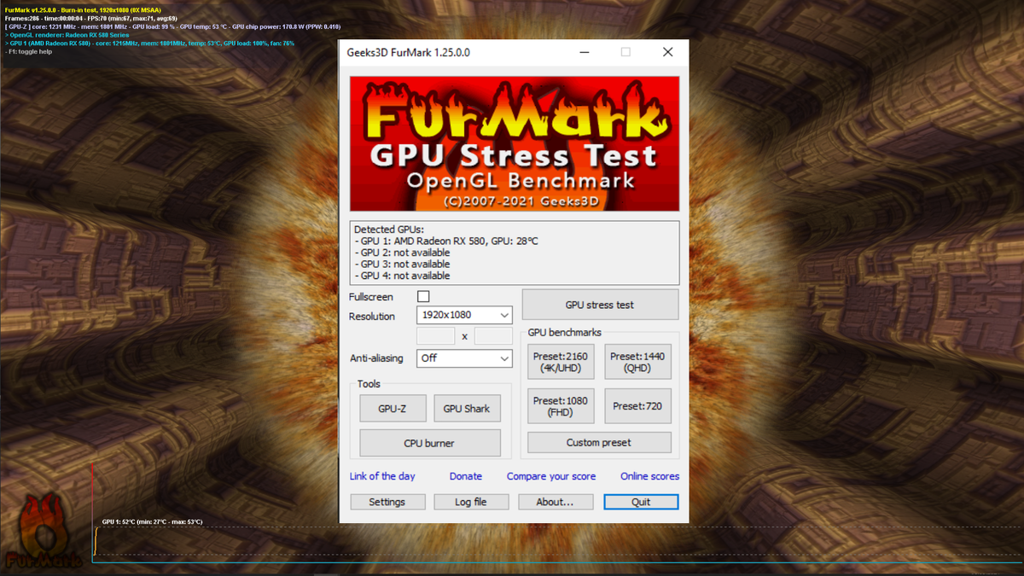Screen dimensions: 1024x576
Task: Launch the CPU burner tool
Action: [x=429, y=443]
